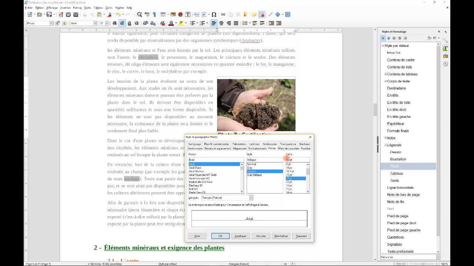The width and height of the screenshot is (474, 266).
Task: Open Hiérarchie filter dropdown in sidebar
Action: click(x=438, y=257)
